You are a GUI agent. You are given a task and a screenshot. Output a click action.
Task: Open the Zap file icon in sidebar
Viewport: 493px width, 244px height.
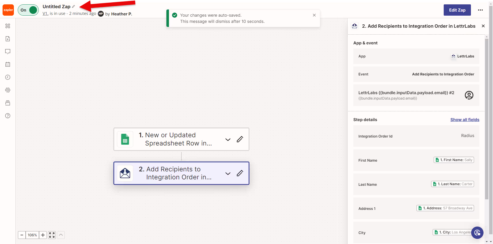click(x=8, y=39)
